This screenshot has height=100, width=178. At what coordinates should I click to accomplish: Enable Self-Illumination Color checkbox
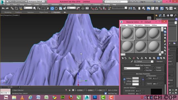pyautogui.click(x=147, y=78)
